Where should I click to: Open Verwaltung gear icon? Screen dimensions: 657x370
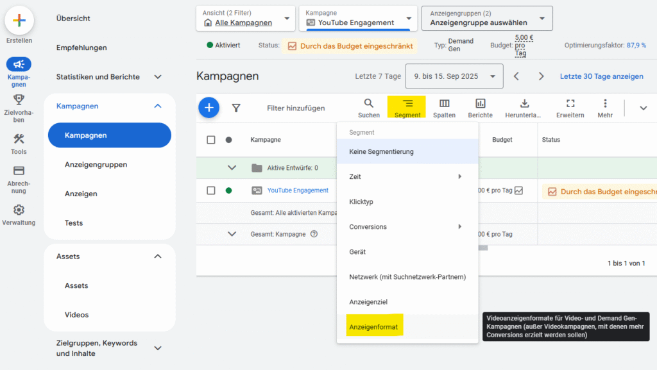(19, 210)
